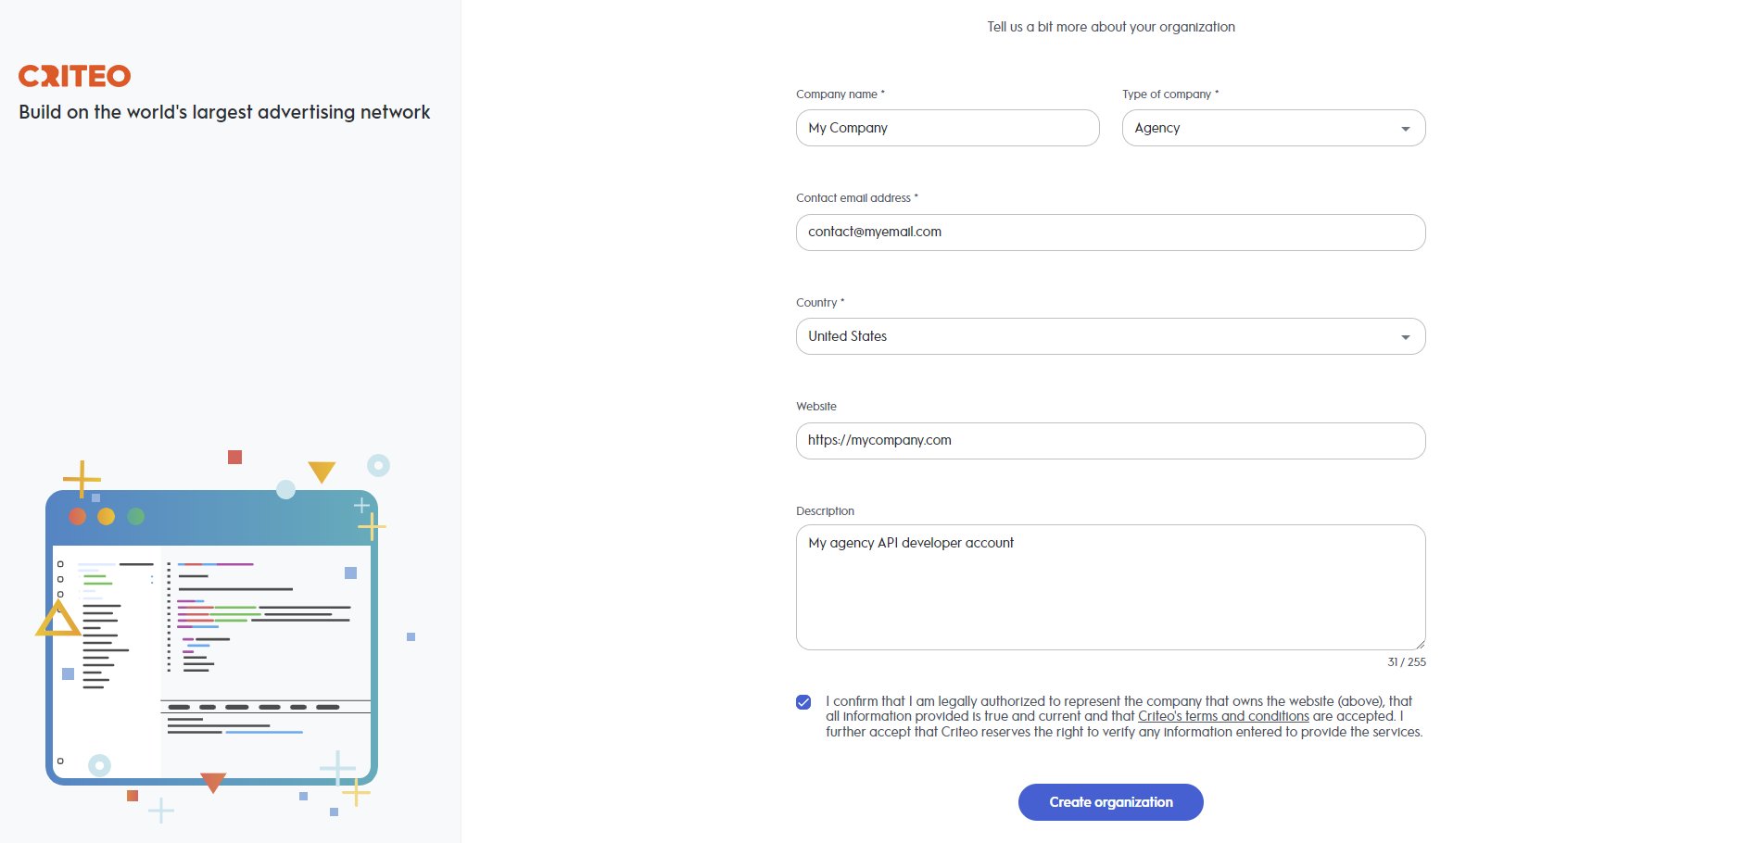Image resolution: width=1744 pixels, height=843 pixels.
Task: Click the Website input field
Action: (x=1110, y=441)
